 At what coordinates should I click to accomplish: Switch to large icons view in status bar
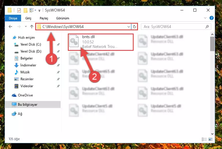tap(210, 139)
